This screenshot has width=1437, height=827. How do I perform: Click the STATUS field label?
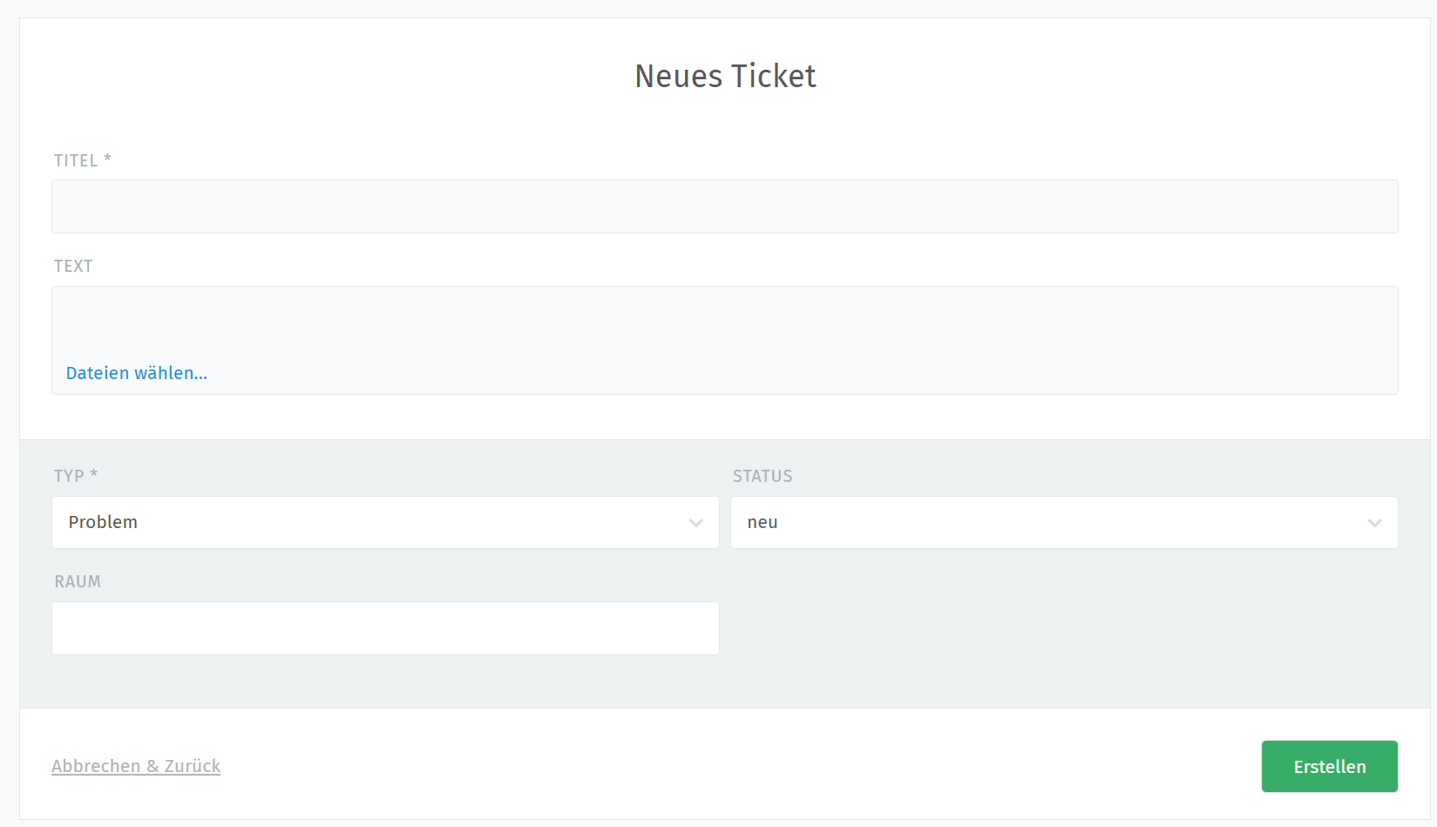click(763, 476)
